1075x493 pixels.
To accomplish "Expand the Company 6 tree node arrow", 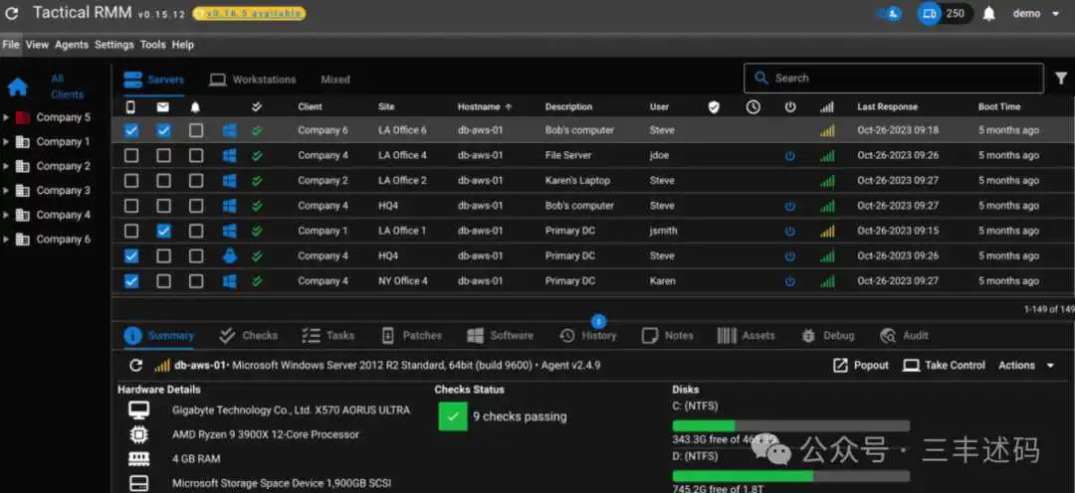I will (x=6, y=240).
